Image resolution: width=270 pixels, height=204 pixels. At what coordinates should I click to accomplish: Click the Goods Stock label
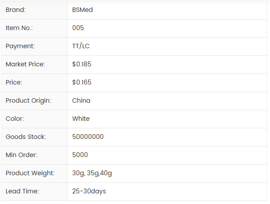(x=26, y=137)
